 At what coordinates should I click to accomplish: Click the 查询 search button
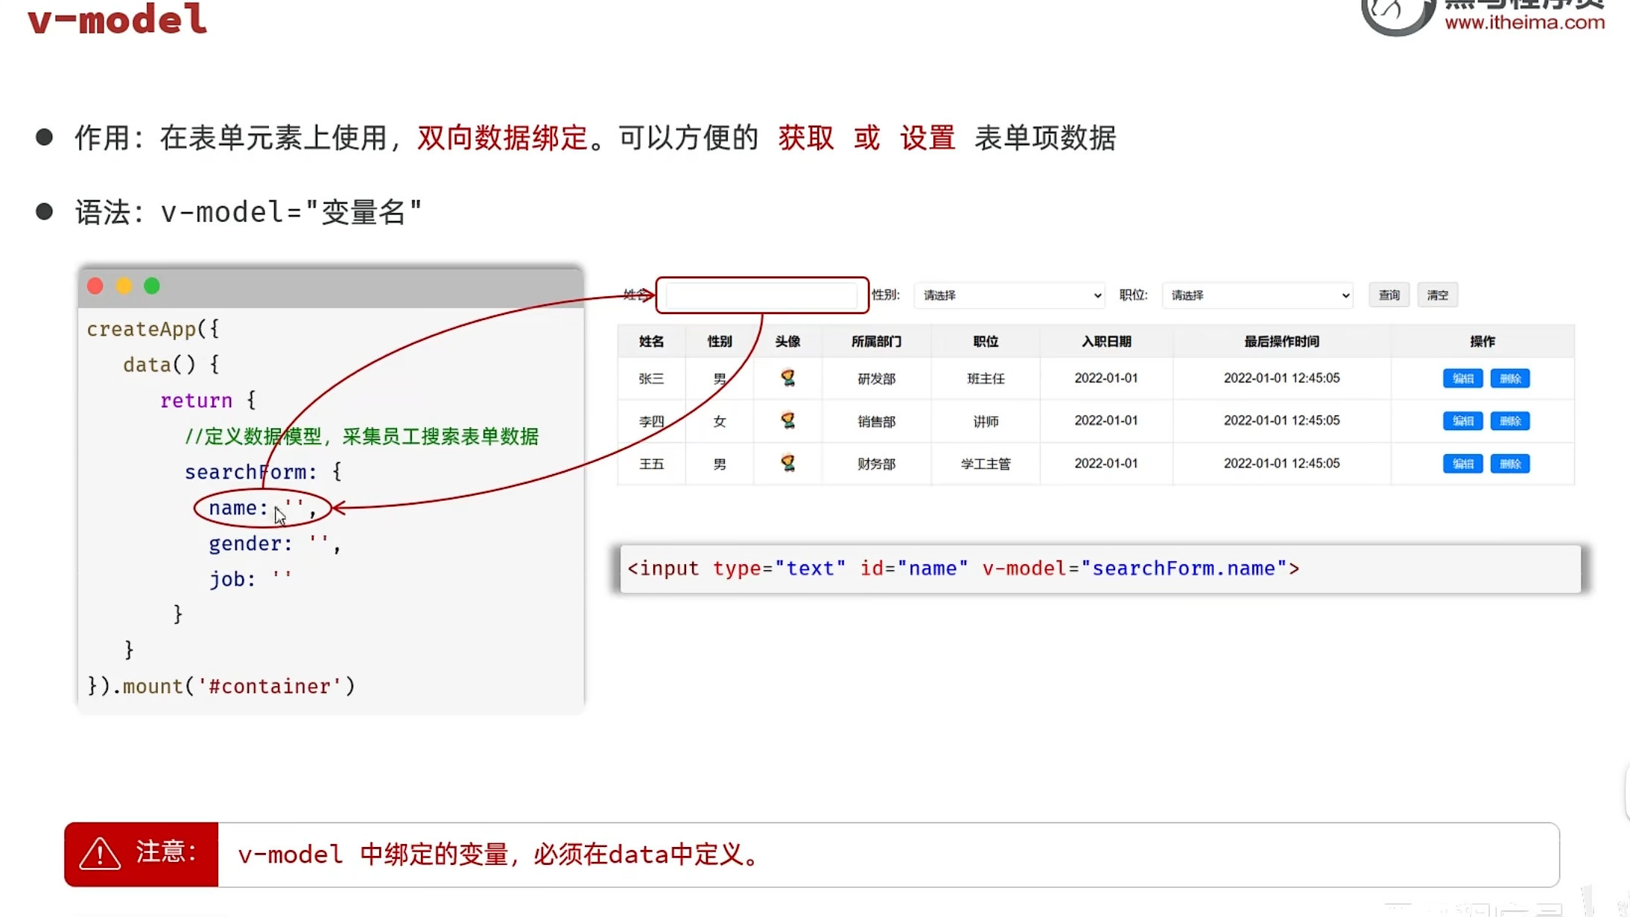(x=1389, y=295)
